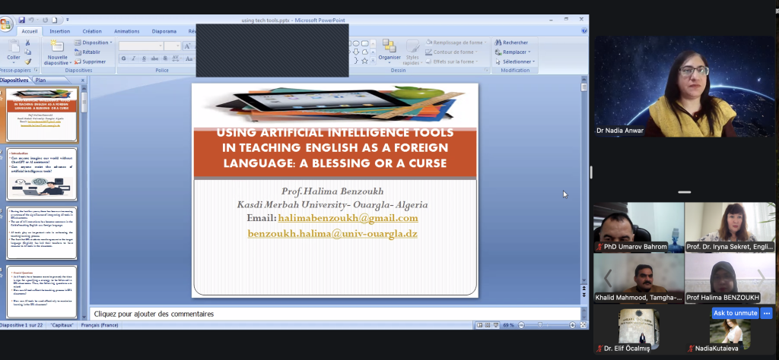Screen dimensions: 779x360
Task: Click the zoom out minus button
Action: coord(521,325)
